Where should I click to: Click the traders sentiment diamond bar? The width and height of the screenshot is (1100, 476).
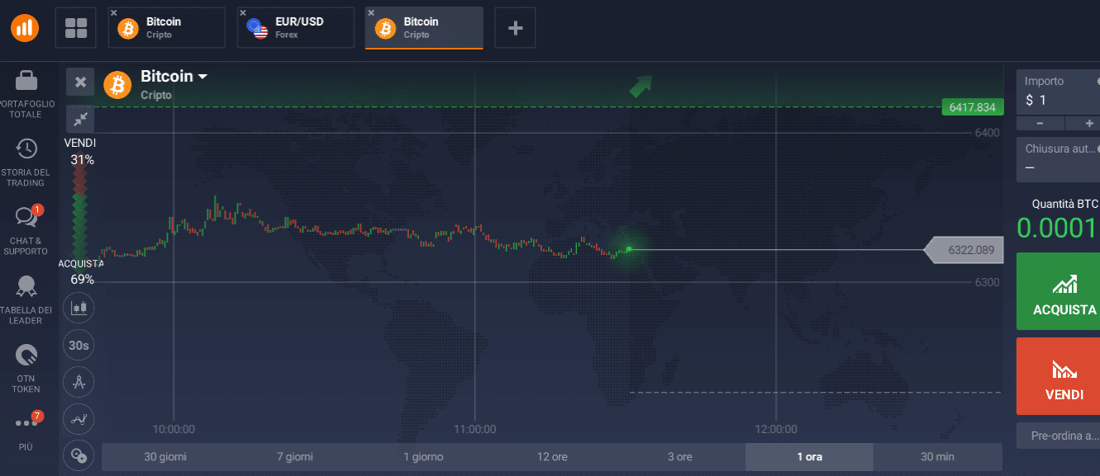79,213
